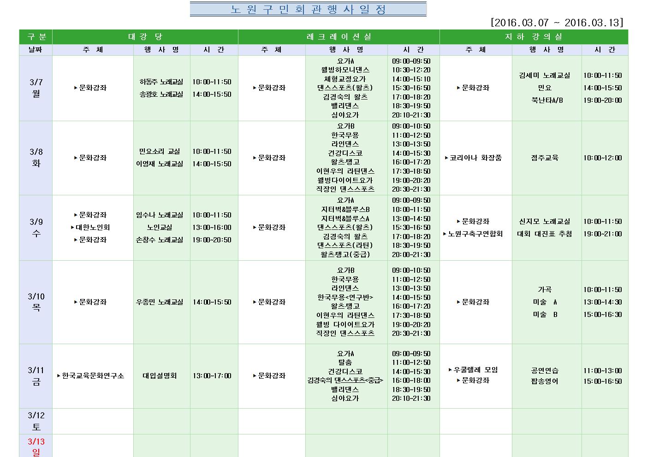Click the 노원구축구연합회 organizer entry
This screenshot has width=647, height=457.
[475, 234]
